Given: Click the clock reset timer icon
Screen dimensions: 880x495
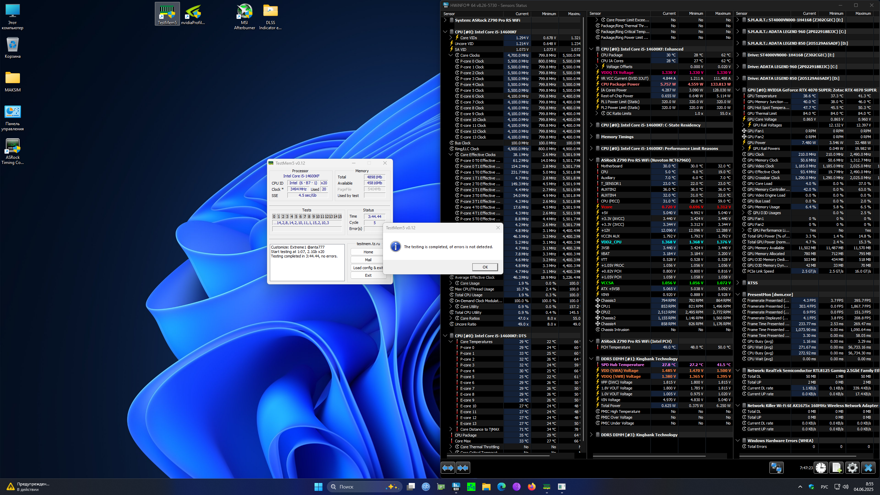Looking at the screenshot, I should [821, 468].
